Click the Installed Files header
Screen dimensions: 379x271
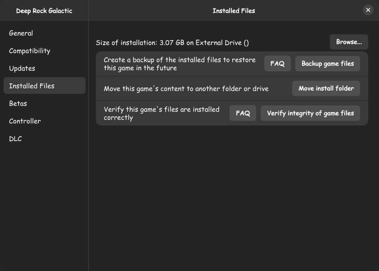coord(234,10)
